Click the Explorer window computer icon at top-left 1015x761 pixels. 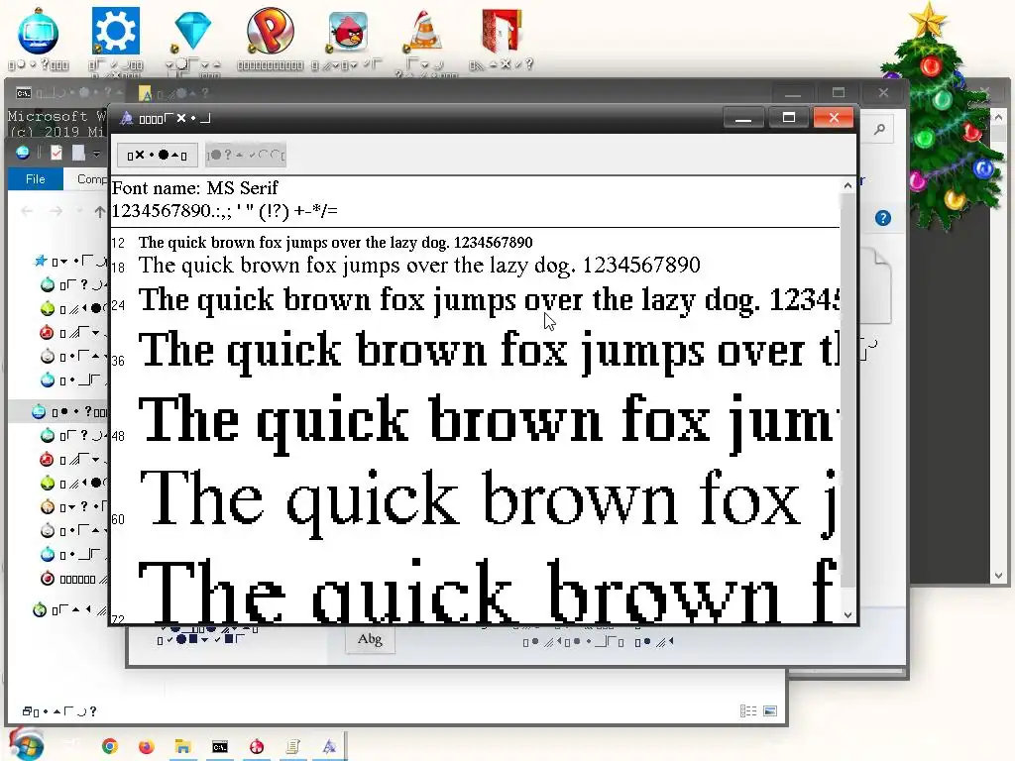pos(23,153)
